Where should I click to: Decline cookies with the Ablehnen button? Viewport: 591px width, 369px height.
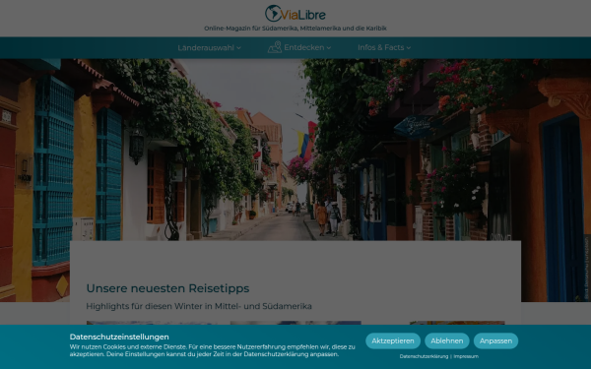click(x=446, y=340)
